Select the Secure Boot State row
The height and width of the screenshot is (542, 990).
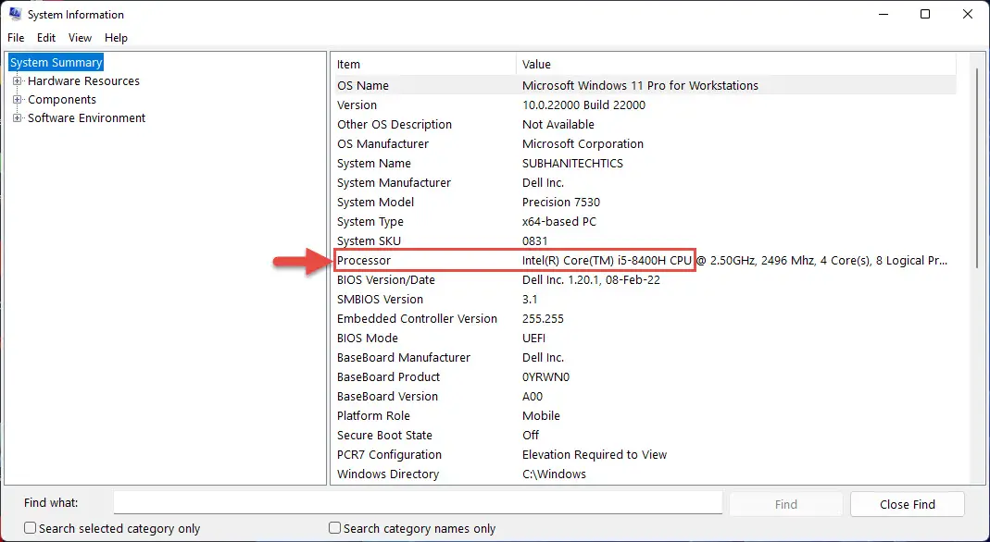click(645, 436)
